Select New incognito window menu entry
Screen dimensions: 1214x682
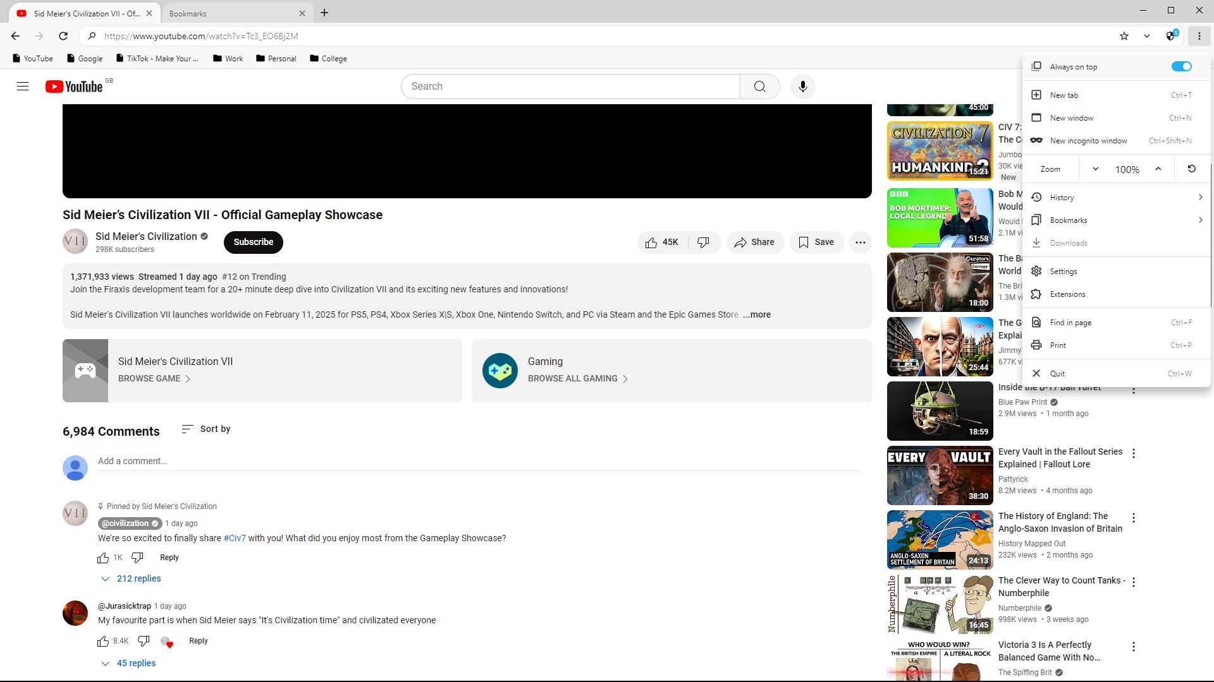(1088, 140)
